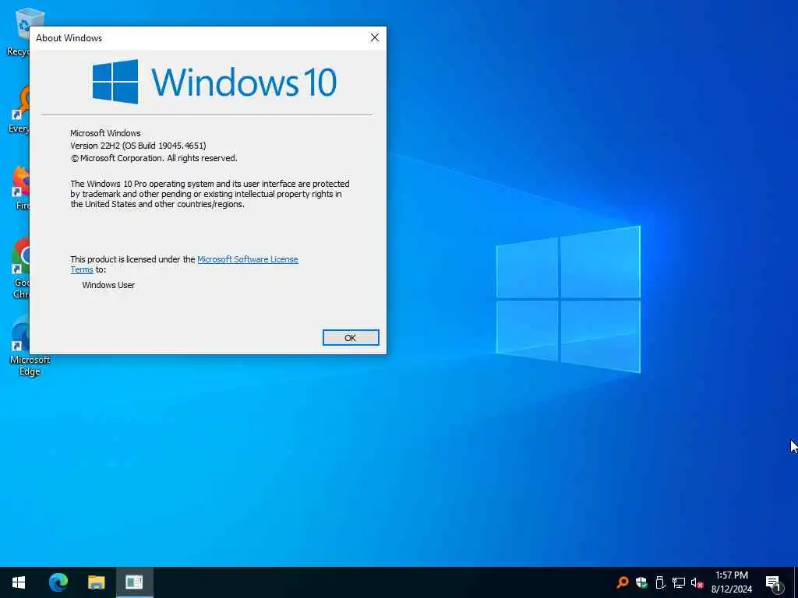Click the Windows User licensee text

(x=108, y=285)
